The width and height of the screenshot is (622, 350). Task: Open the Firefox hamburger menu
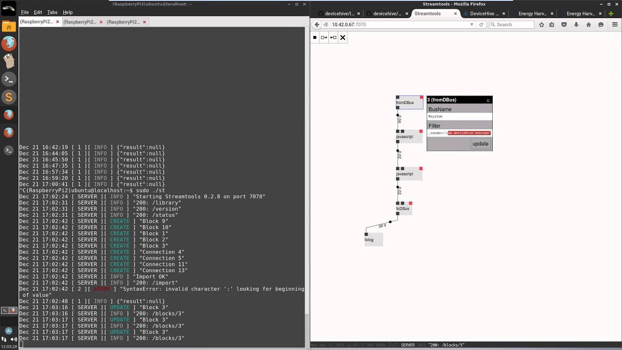tap(615, 24)
